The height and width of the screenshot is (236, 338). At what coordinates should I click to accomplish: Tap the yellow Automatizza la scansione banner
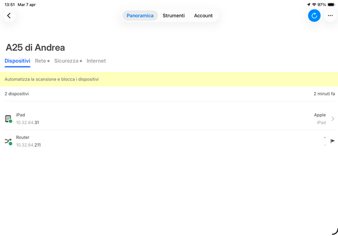[169, 79]
